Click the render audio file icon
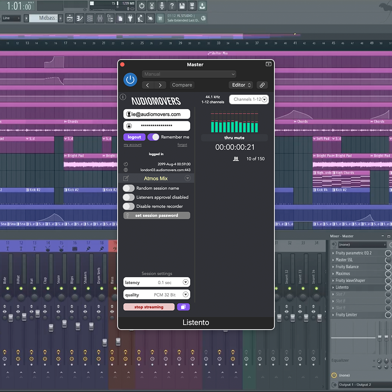Screen dimensions: 392x392 click(x=192, y=5)
